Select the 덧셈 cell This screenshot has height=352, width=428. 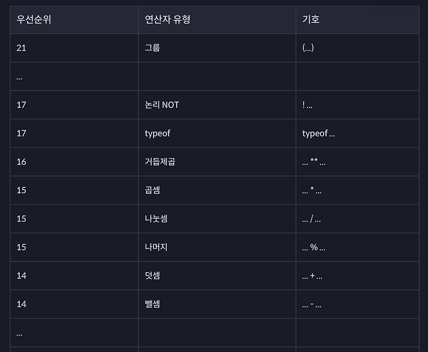point(217,276)
